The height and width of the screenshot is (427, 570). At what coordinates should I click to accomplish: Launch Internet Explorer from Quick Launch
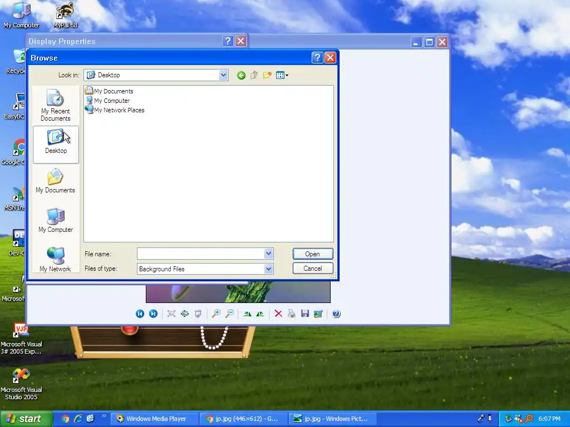tap(78, 419)
